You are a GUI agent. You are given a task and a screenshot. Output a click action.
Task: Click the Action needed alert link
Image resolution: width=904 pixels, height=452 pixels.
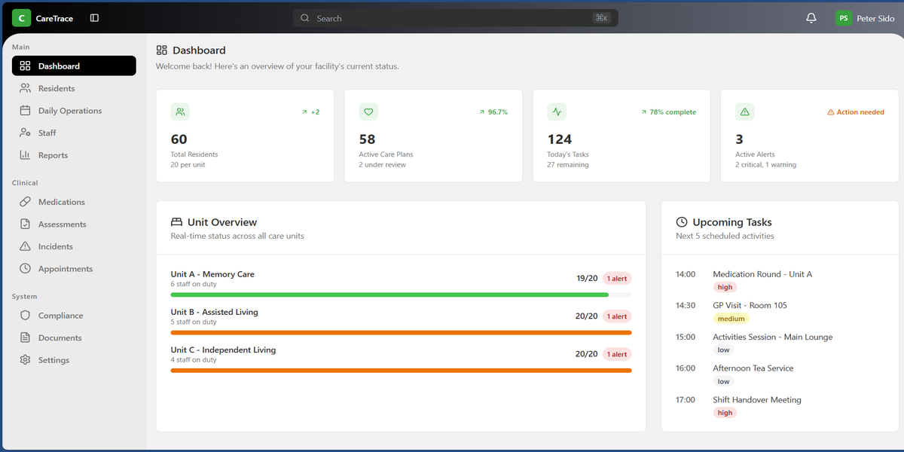856,112
